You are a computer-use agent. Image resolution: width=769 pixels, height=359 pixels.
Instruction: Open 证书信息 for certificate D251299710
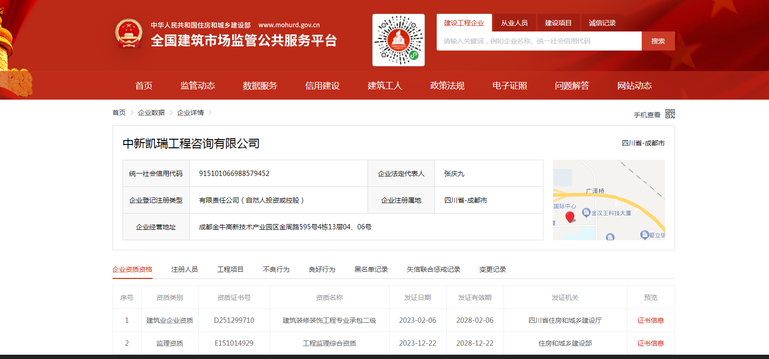[650, 320]
